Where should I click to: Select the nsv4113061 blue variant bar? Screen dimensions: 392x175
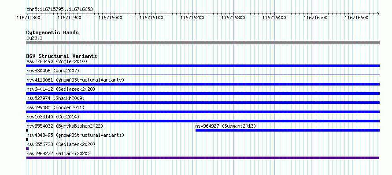203,84
